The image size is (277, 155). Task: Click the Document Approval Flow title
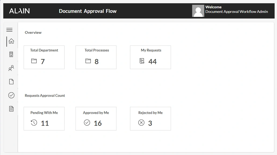point(88,11)
